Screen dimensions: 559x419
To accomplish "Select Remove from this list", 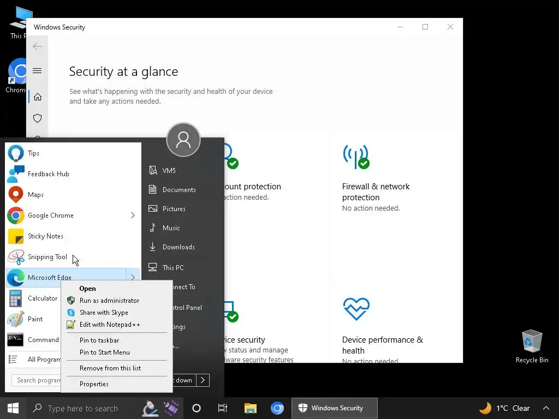I will click(117, 368).
